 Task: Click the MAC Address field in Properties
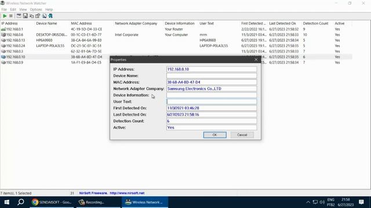click(x=212, y=82)
